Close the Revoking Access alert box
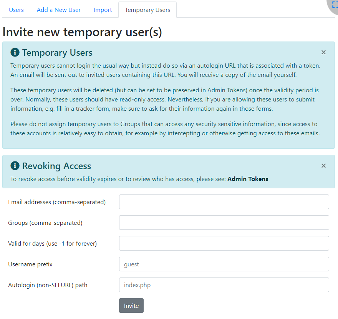 click(x=323, y=166)
